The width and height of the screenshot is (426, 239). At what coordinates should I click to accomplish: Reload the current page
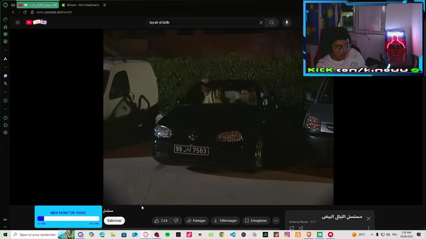[x=25, y=12]
